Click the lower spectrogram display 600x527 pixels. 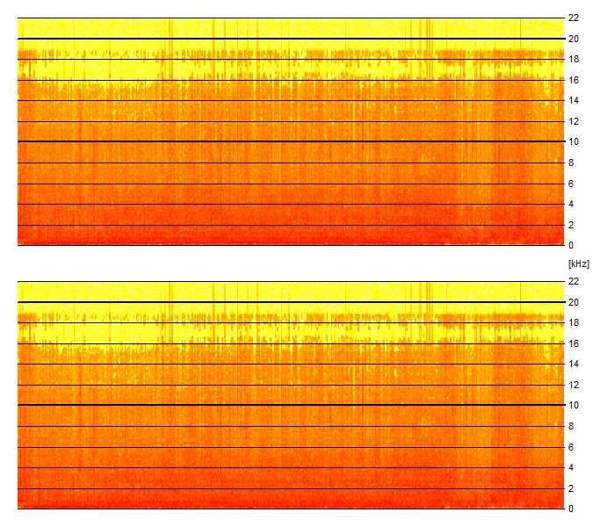[291, 395]
